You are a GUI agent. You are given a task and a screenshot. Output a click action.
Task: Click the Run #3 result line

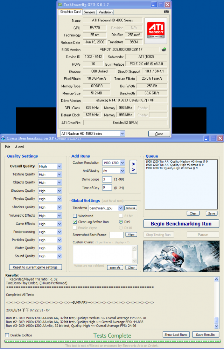pyautogui.click(x=71, y=325)
